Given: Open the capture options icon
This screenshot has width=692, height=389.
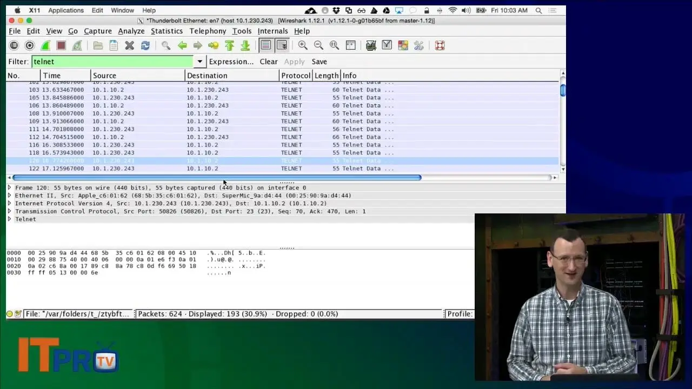Looking at the screenshot, I should tap(30, 45).
